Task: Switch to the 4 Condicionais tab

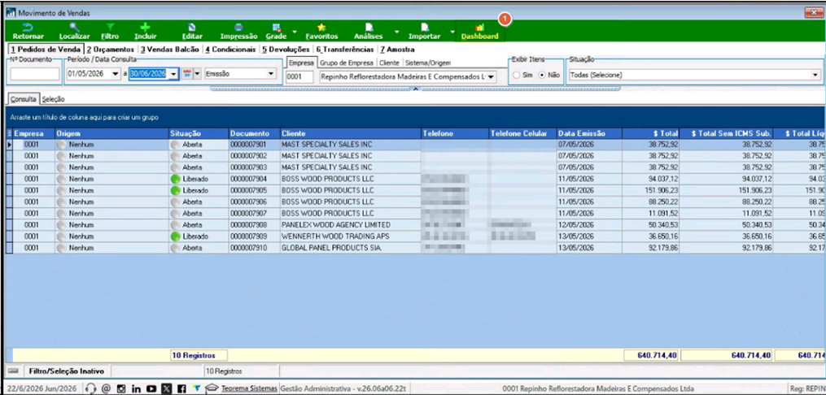Action: [x=231, y=50]
